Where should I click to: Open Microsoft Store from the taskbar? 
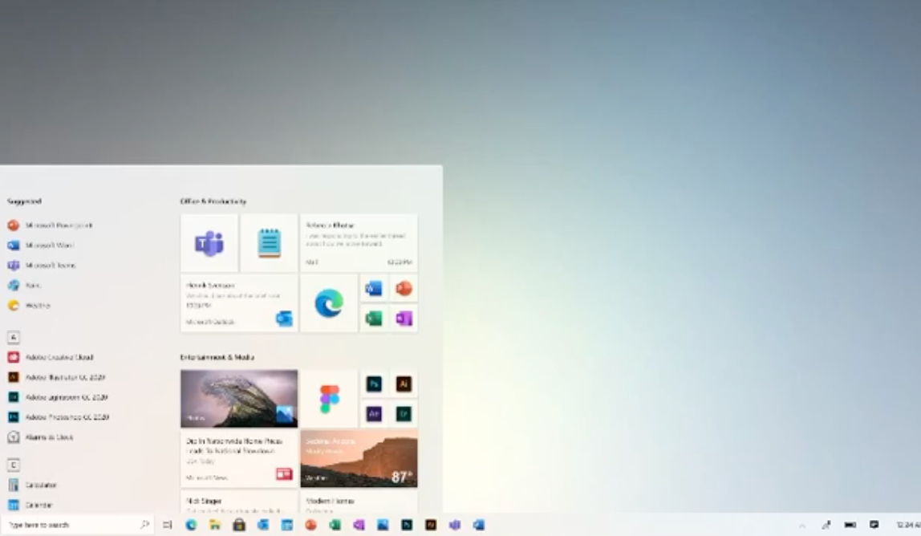click(x=239, y=525)
